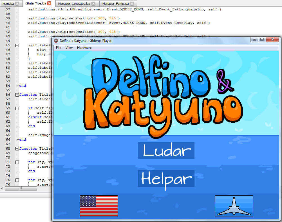Click the Ido star flag icon
282x222 pixels.
click(x=234, y=206)
